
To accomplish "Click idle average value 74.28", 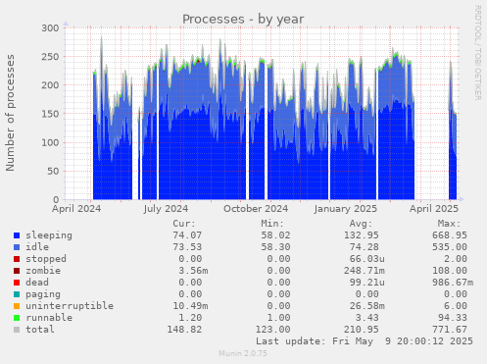I will point(365,247).
